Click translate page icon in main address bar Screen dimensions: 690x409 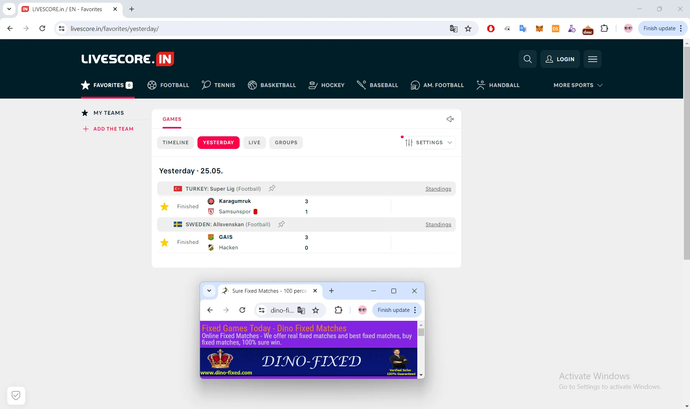point(453,28)
